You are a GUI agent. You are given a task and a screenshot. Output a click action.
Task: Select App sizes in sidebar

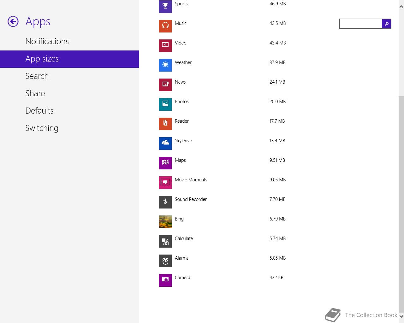point(69,59)
